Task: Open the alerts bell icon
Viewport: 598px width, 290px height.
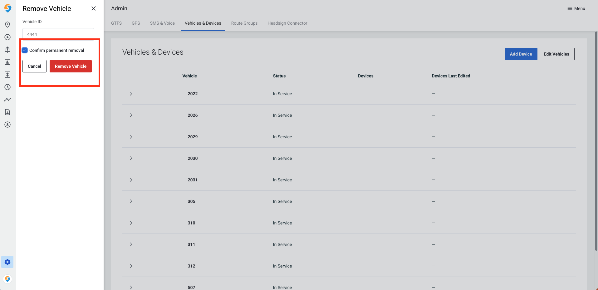Action: (x=7, y=49)
